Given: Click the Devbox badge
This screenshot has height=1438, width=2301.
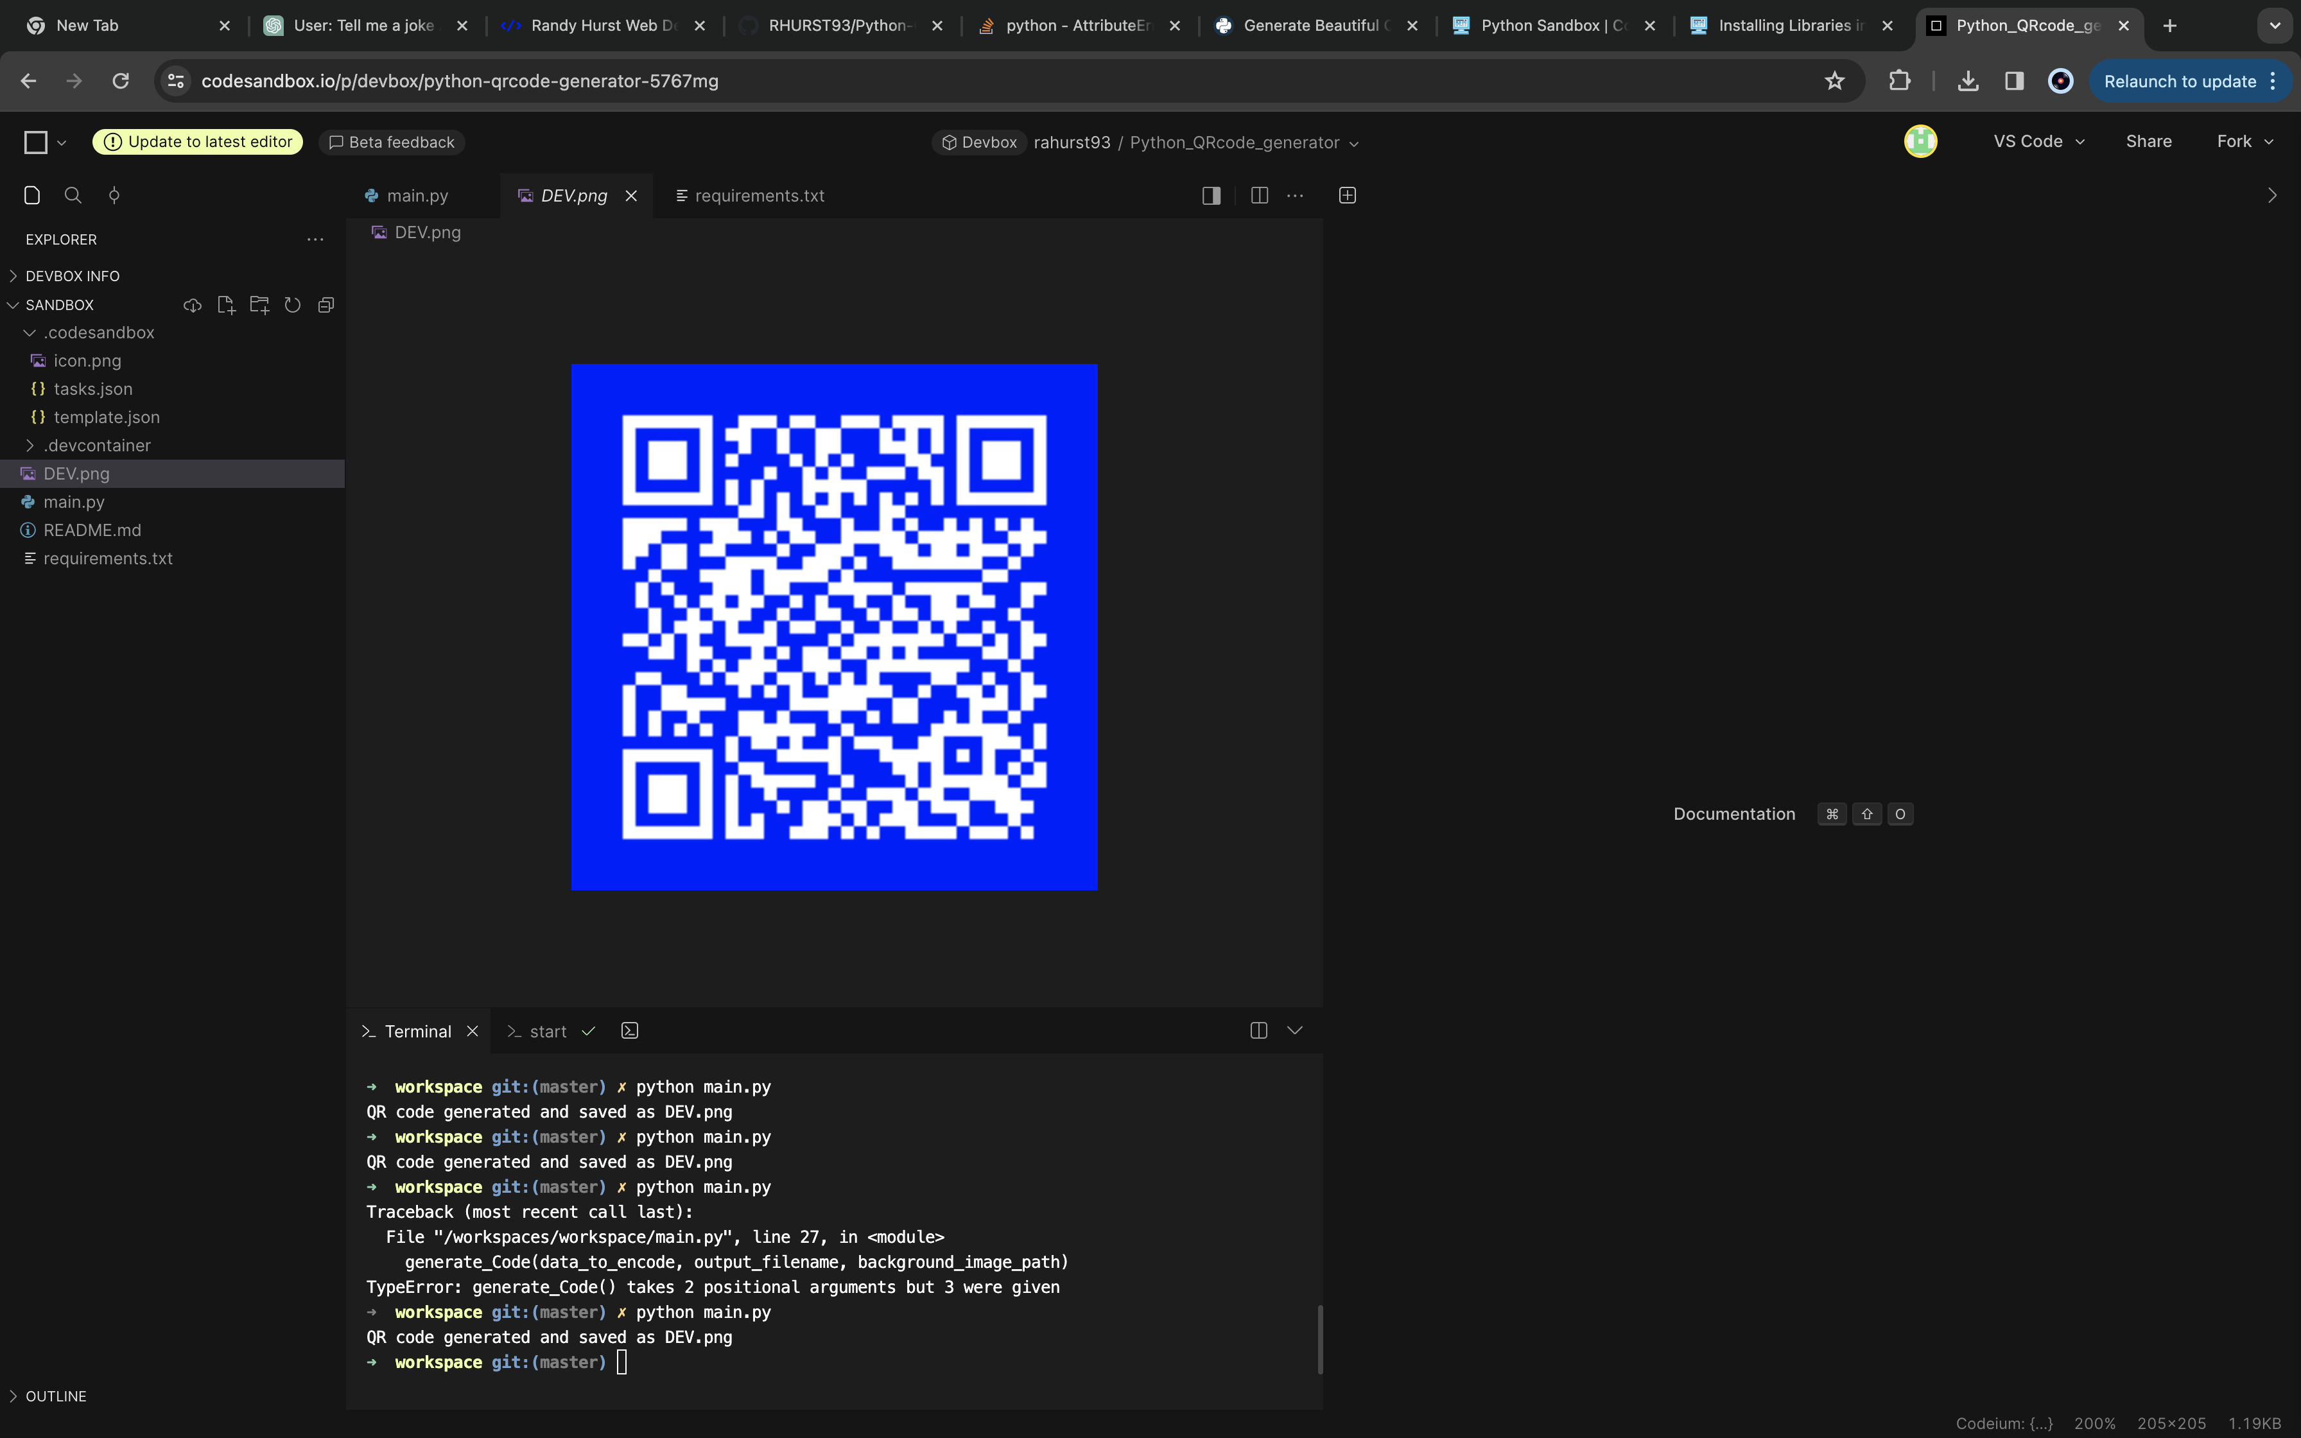Looking at the screenshot, I should tap(979, 143).
